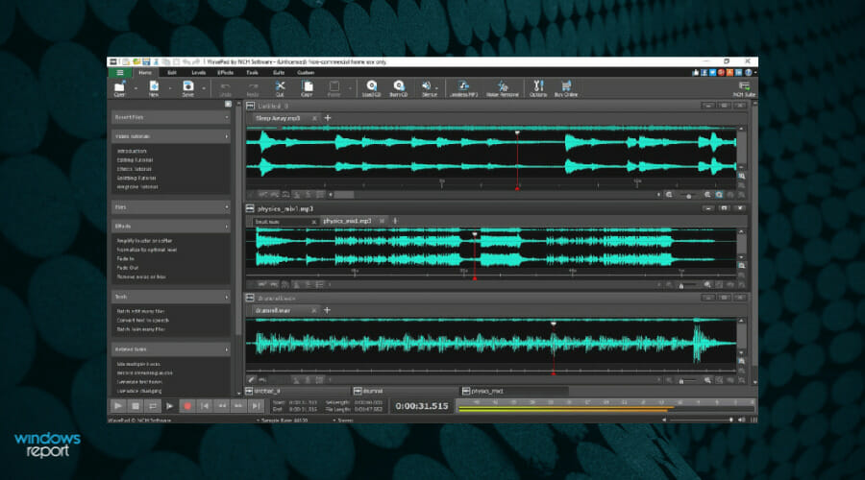Click the Fade In effect link
Screen dimensions: 865x480
tap(125, 258)
